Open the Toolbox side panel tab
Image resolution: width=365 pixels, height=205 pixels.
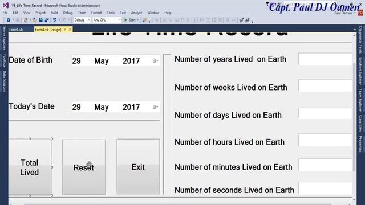[x=4, y=60]
